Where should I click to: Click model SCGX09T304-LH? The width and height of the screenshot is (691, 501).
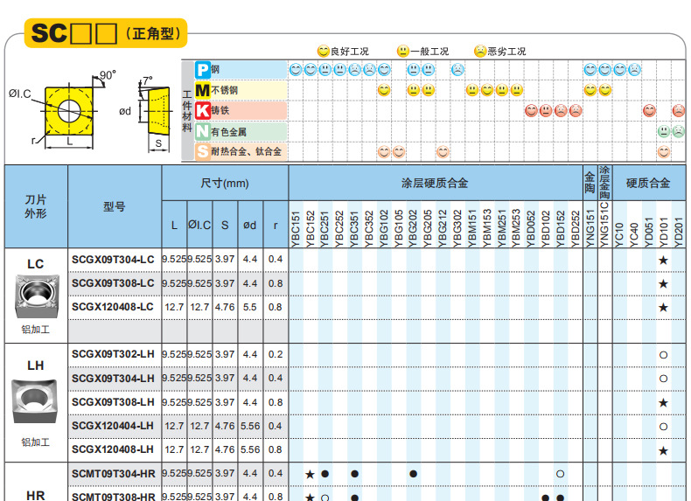click(113, 378)
